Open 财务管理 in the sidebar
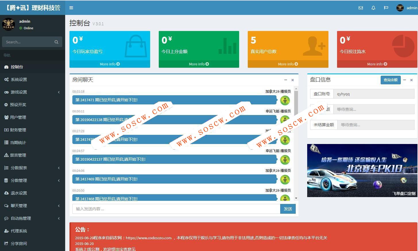Screen dimensions: 418x251 [x=32, y=130]
